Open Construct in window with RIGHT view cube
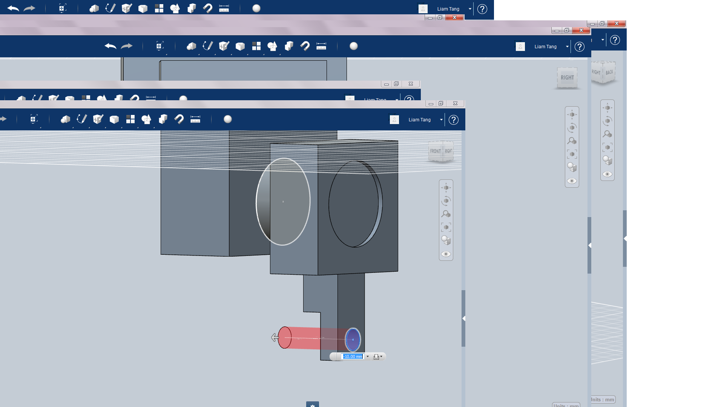This screenshot has height=407, width=724. coord(224,46)
